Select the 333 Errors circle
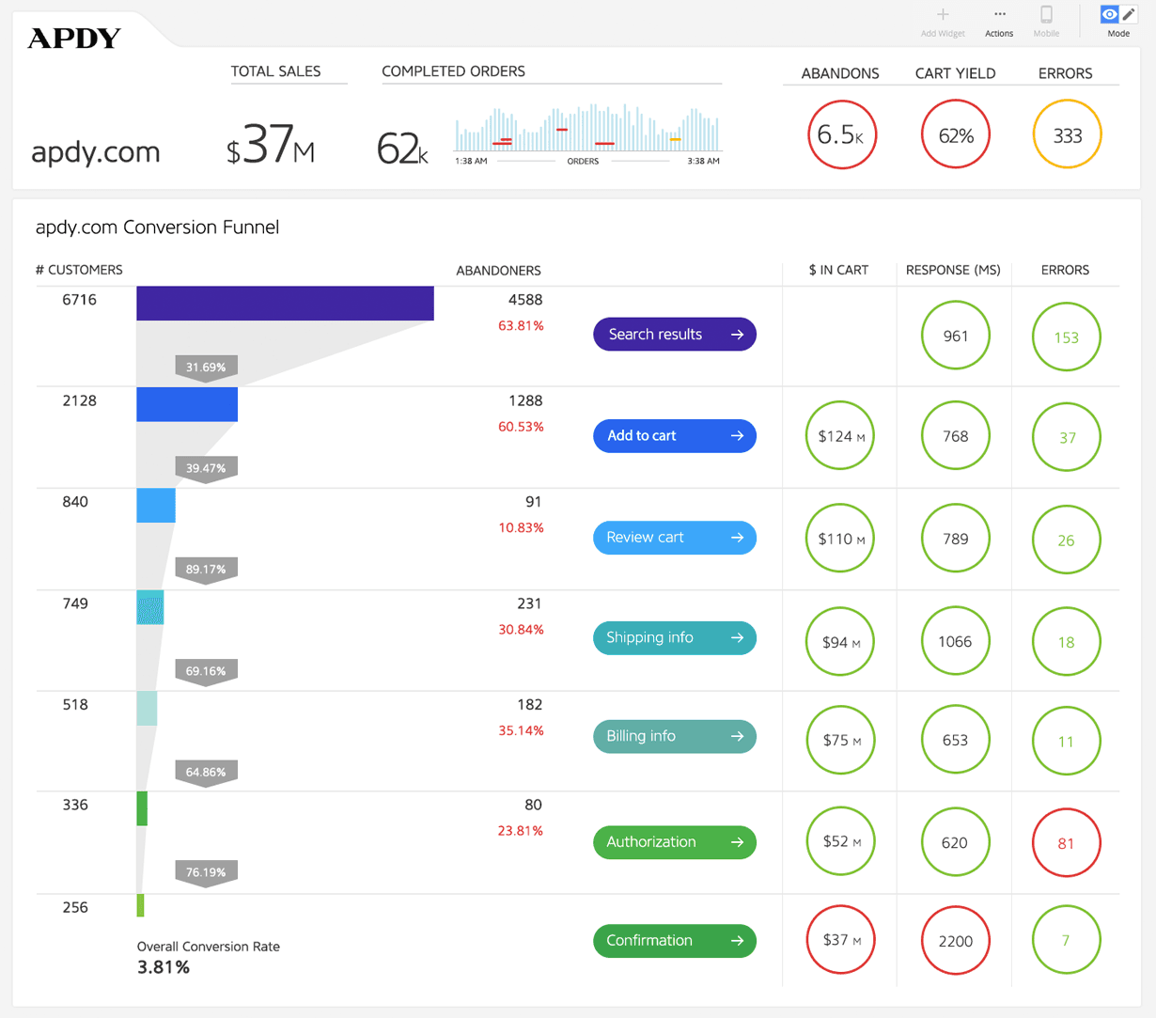1156x1018 pixels. click(x=1067, y=135)
